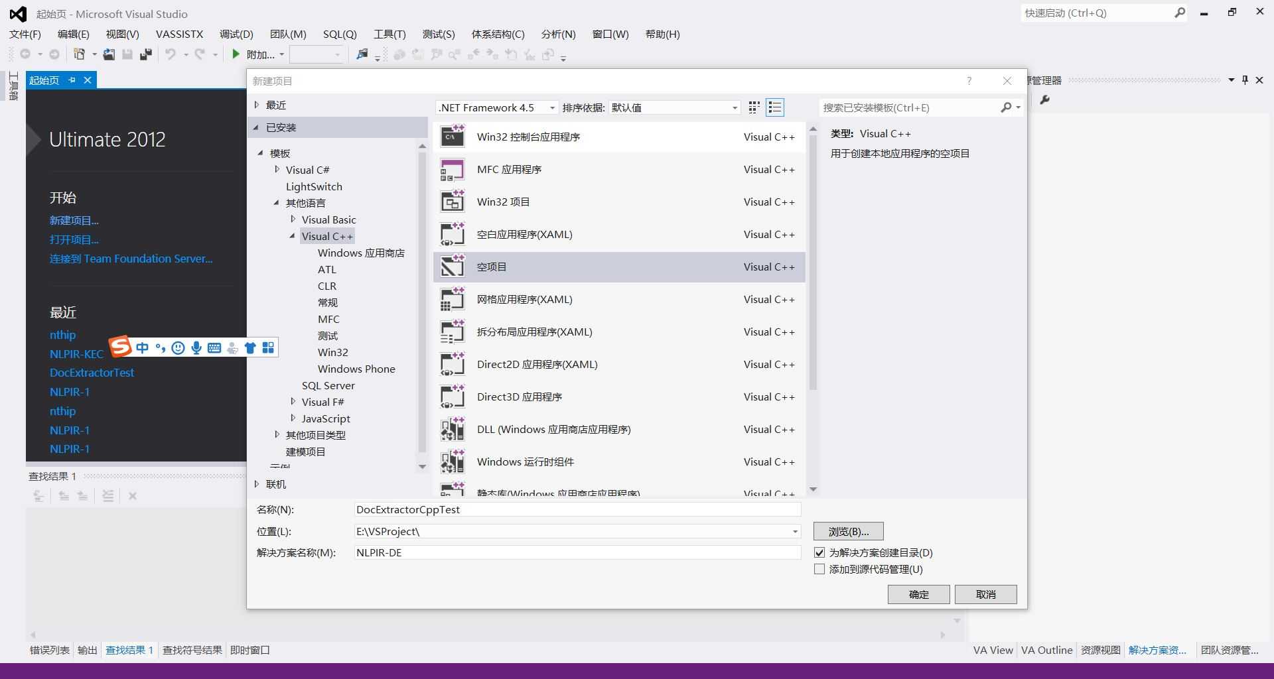Image resolution: width=1274 pixels, height=679 pixels.
Task: Click the Cancel button in New Project dialog
Action: (985, 595)
